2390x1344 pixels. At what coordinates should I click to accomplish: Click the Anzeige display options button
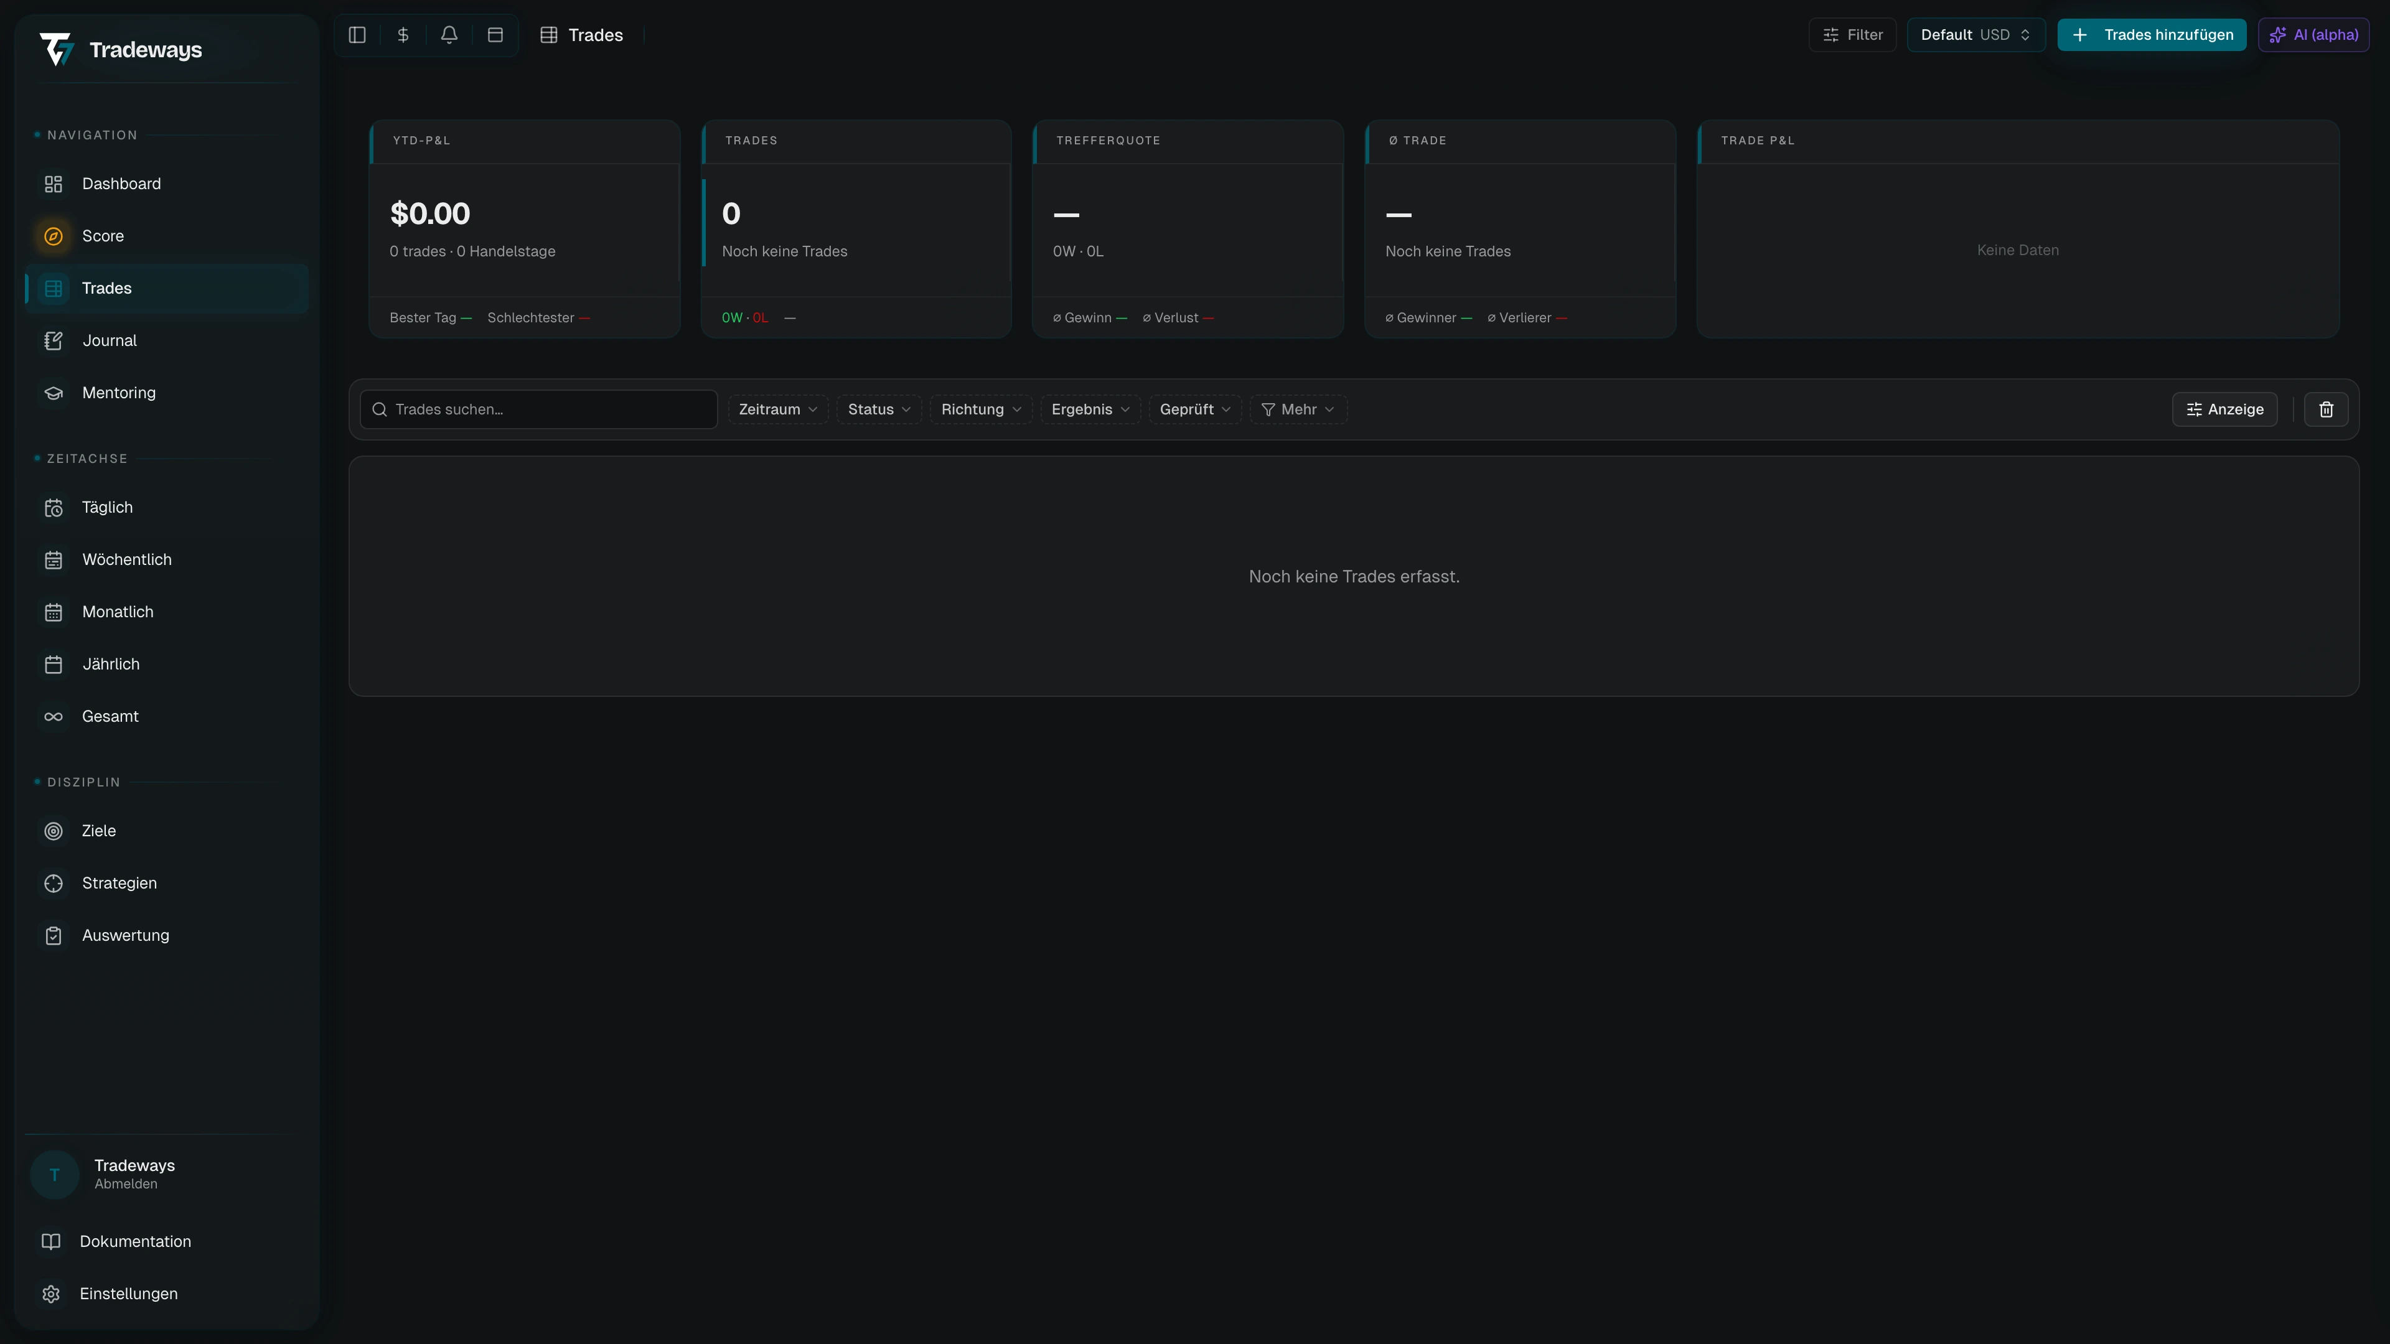click(x=2225, y=409)
